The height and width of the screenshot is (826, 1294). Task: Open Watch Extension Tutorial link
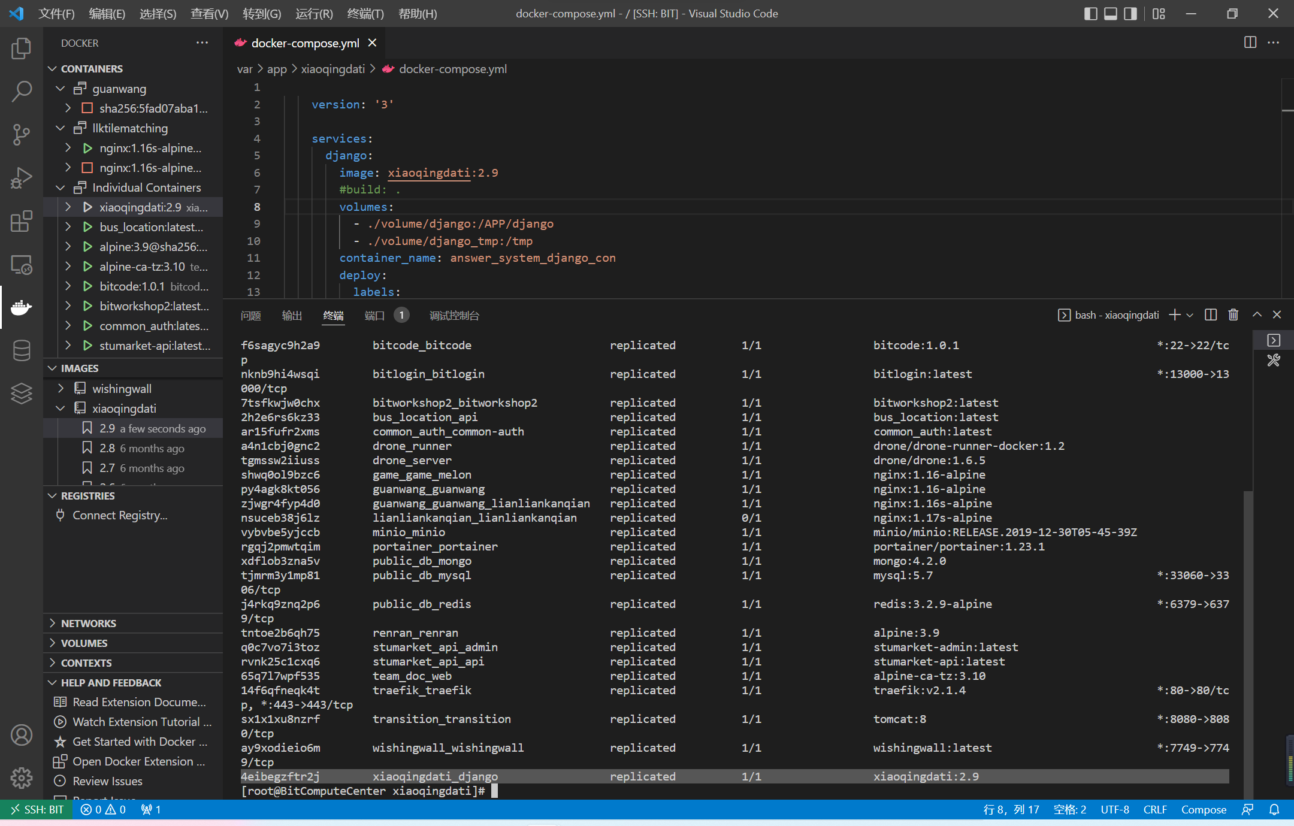[x=142, y=722]
